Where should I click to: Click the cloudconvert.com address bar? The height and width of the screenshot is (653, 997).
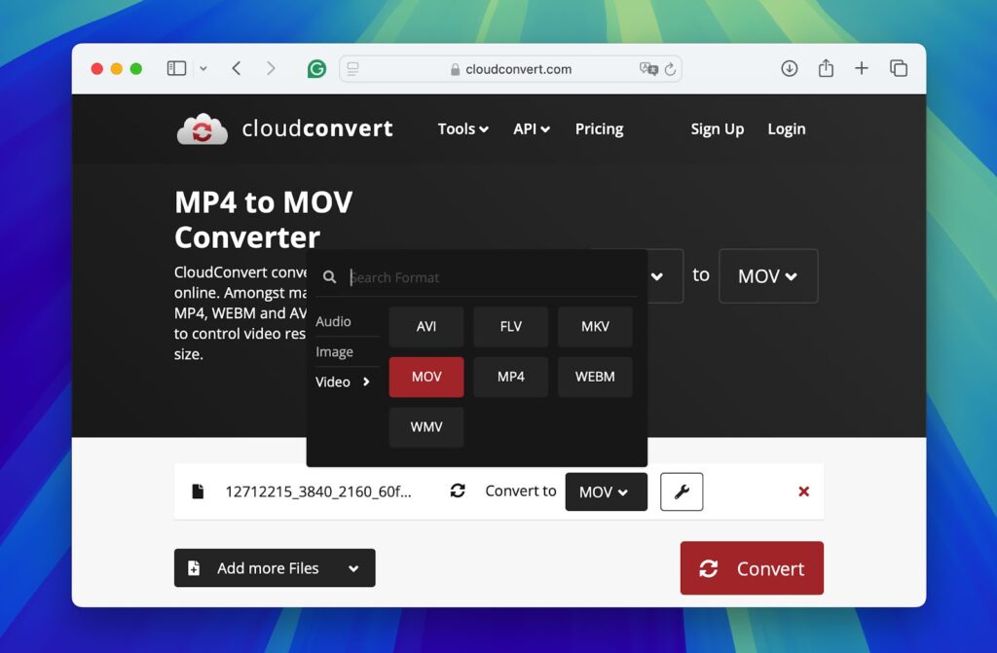(x=510, y=69)
